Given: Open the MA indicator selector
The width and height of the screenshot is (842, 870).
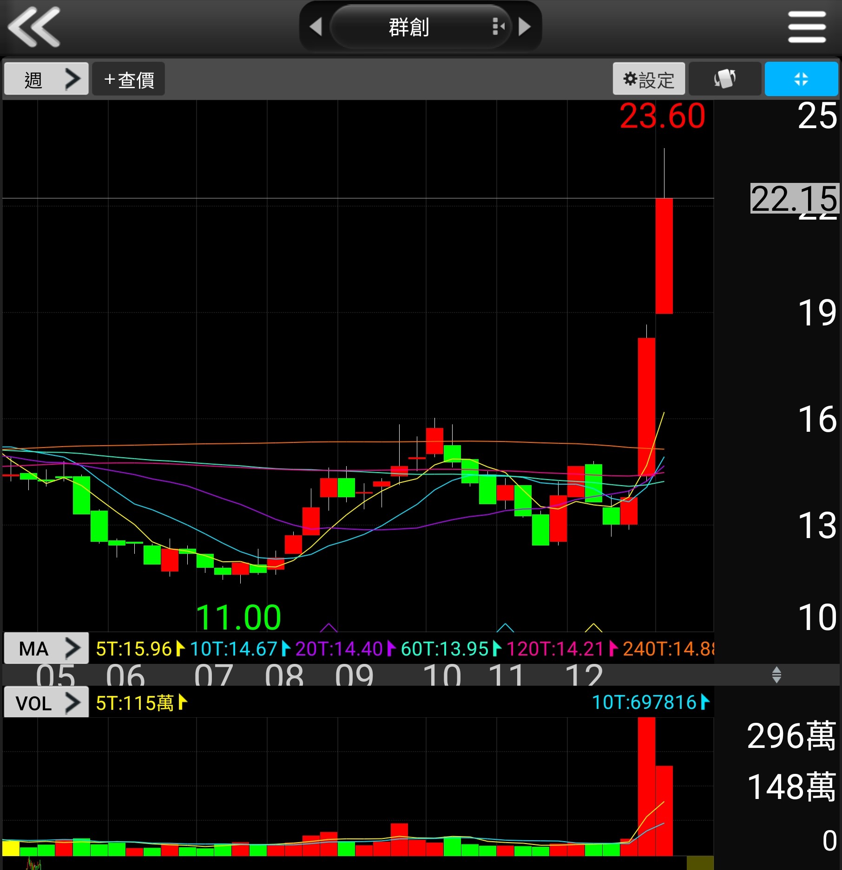Looking at the screenshot, I should click(46, 648).
